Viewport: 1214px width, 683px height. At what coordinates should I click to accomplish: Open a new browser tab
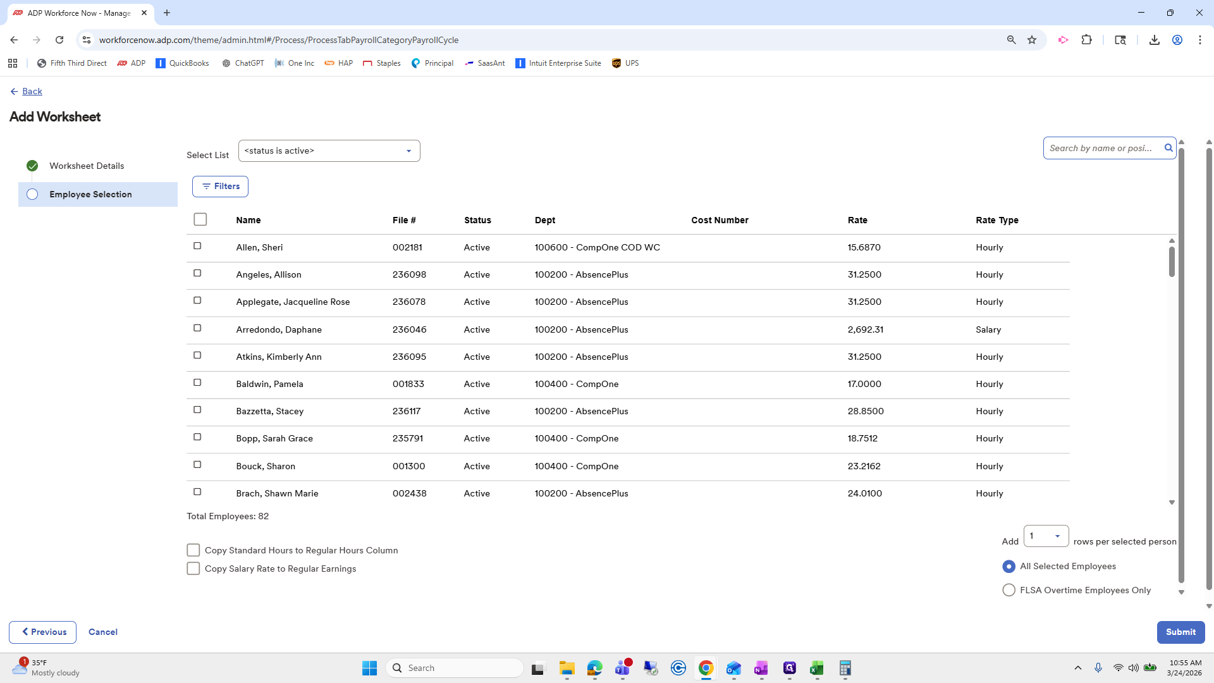[x=167, y=13]
